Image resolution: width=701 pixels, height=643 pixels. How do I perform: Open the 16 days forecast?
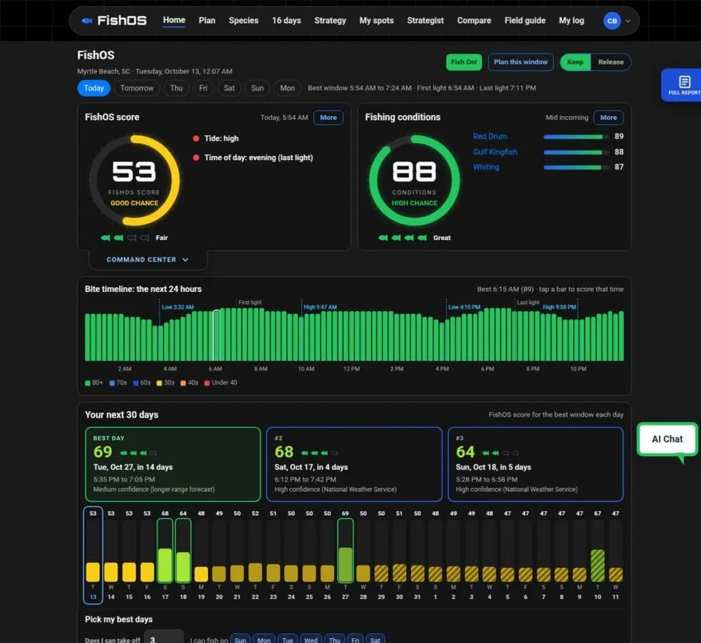pos(286,21)
